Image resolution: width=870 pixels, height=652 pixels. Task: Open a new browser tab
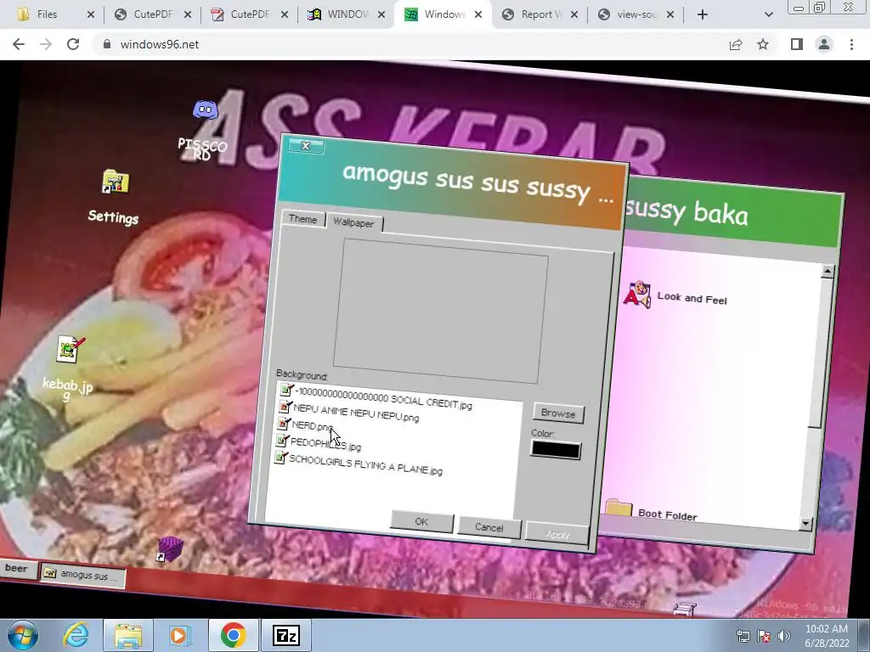[703, 14]
